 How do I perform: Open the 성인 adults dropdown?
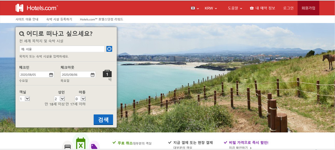59,99
